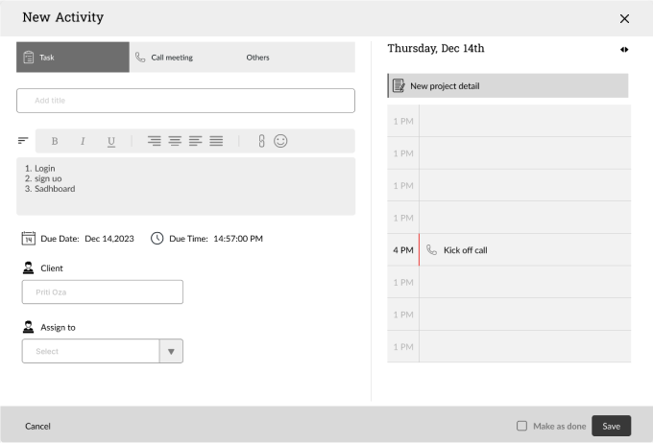Viewport: 653px width, 443px height.
Task: Click the calendar icon beside Due Date
Action: [28, 239]
